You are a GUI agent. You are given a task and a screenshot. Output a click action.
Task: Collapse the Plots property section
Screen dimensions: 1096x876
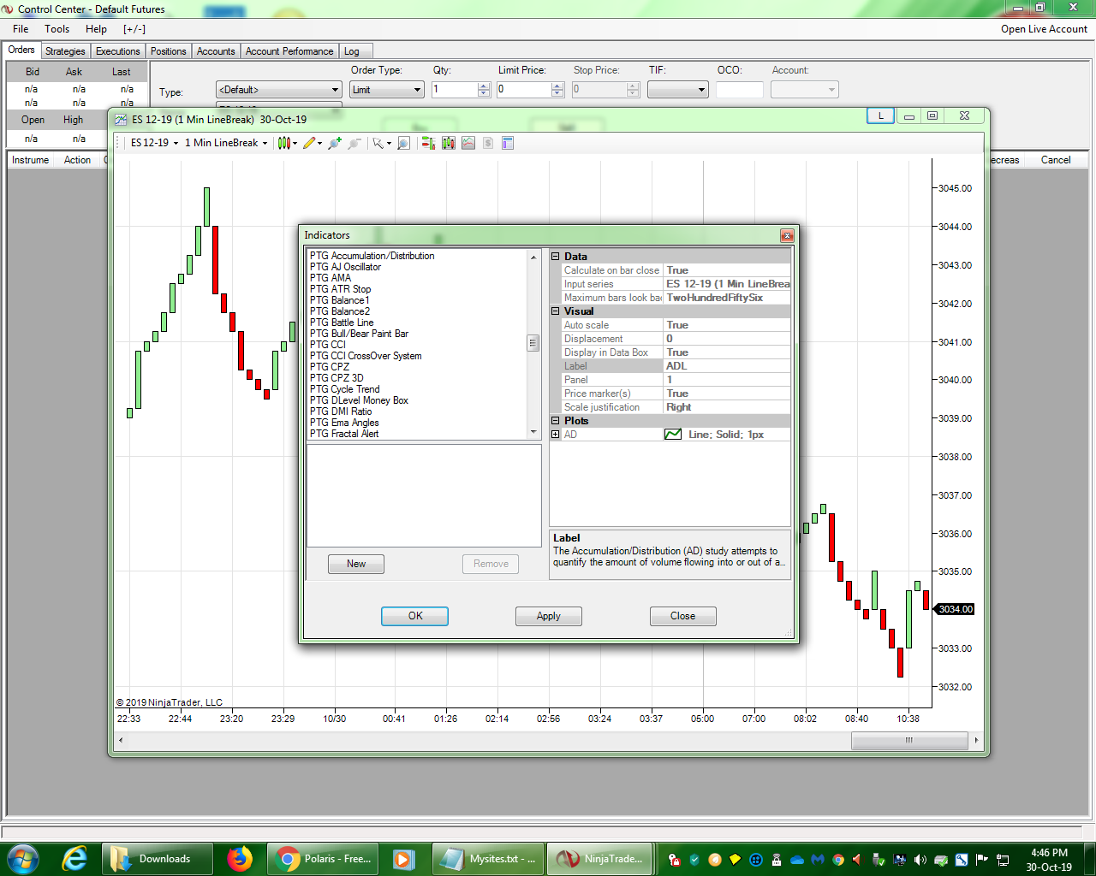555,421
